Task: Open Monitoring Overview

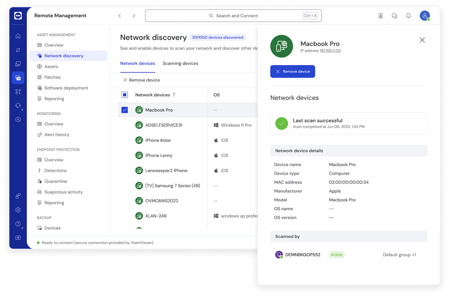Action: tap(68, 124)
